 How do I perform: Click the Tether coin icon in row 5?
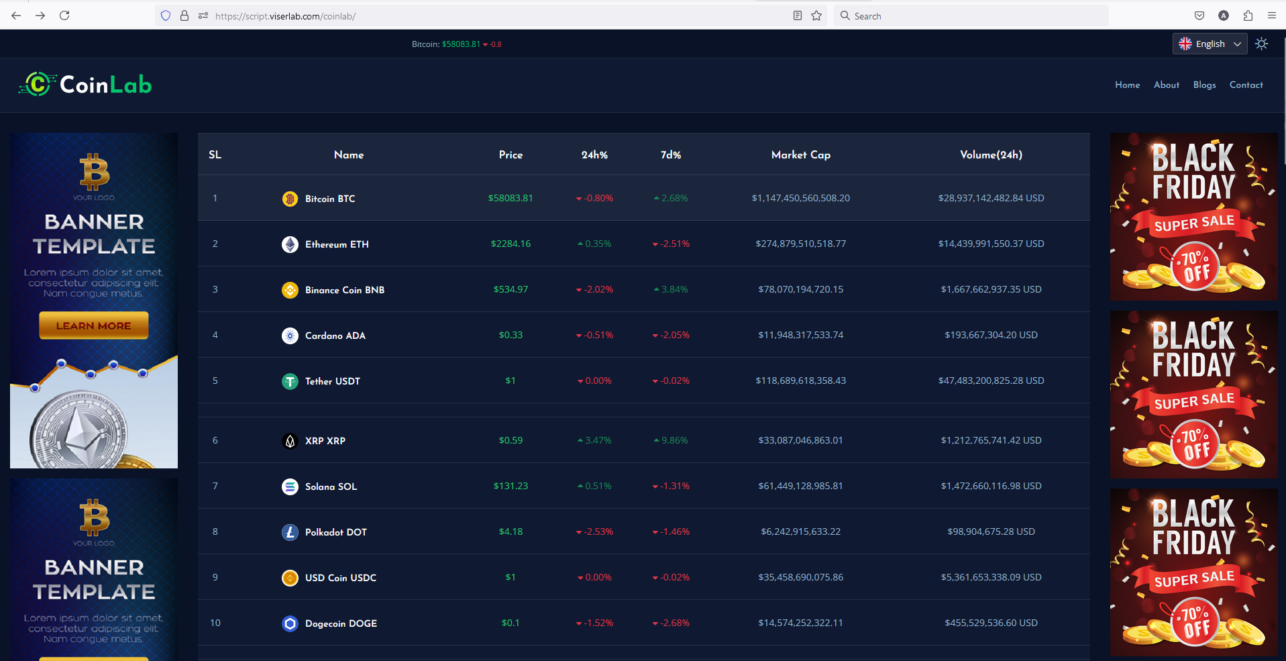290,381
